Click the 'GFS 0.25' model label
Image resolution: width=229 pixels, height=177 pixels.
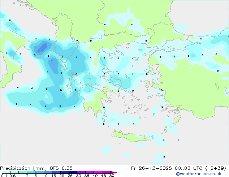pos(61,168)
